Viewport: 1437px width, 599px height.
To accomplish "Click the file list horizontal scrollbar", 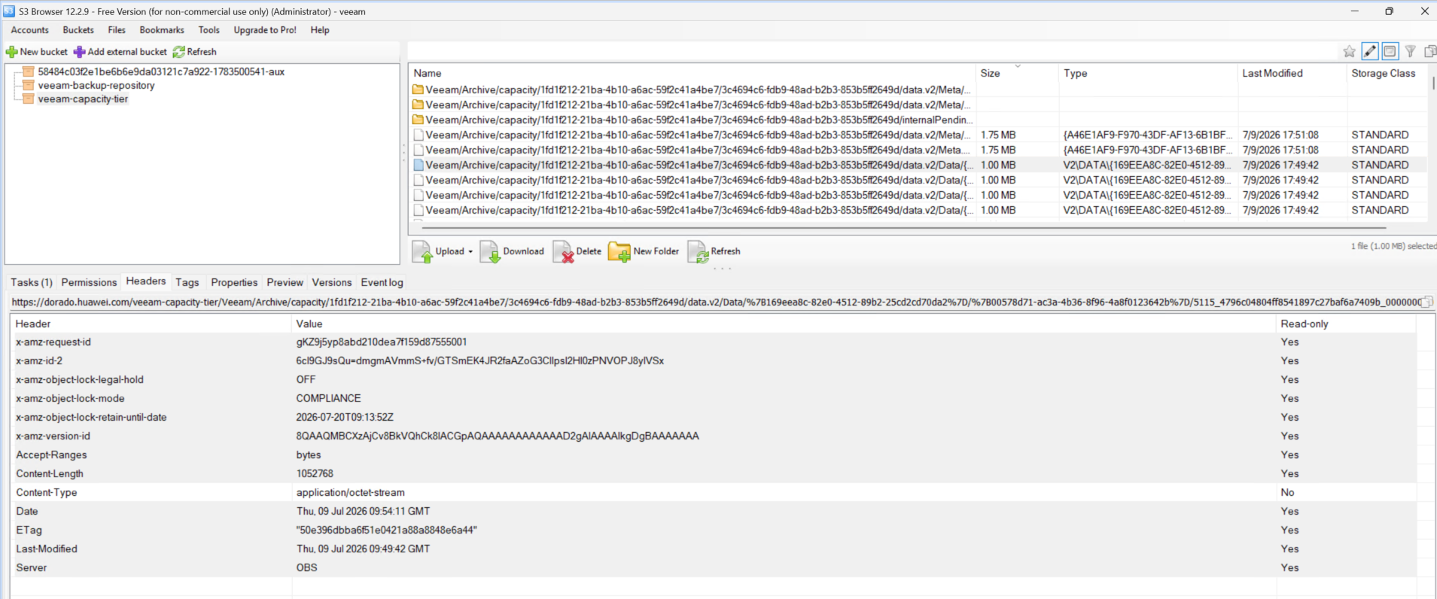I will tap(903, 227).
